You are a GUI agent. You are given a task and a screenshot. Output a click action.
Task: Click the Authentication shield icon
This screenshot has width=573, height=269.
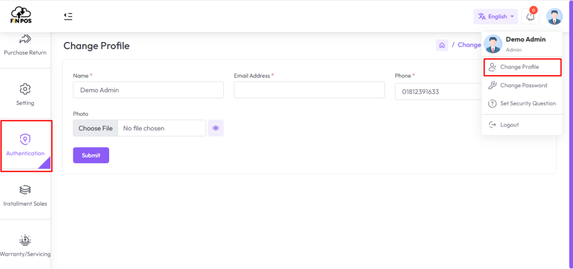25,139
